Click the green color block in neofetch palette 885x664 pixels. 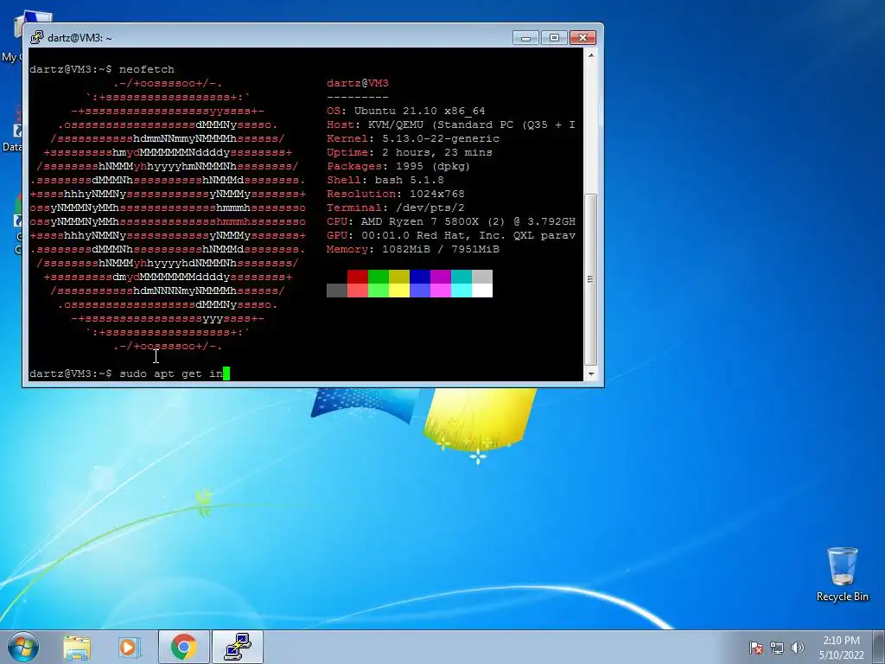[379, 277]
